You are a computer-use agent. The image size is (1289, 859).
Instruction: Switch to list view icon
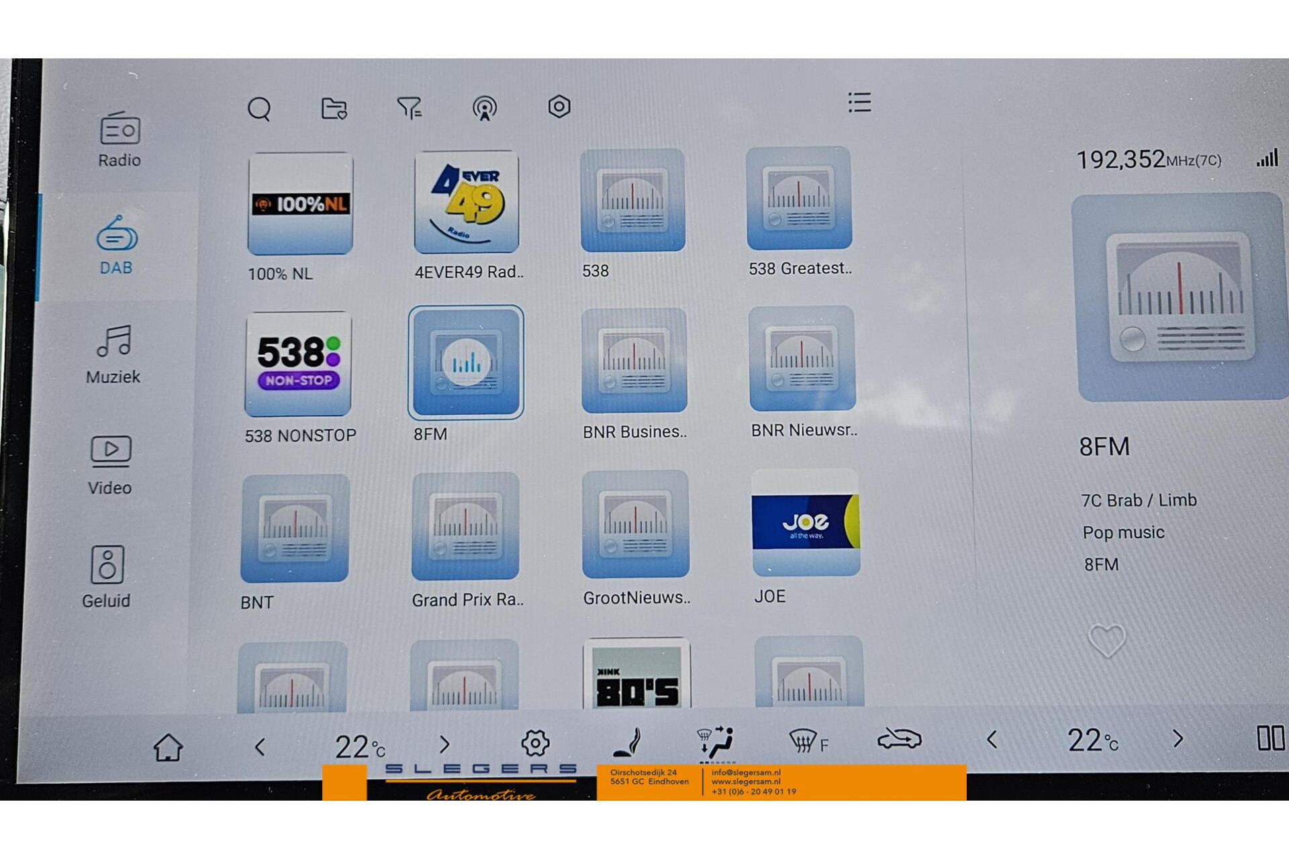pos(859,103)
